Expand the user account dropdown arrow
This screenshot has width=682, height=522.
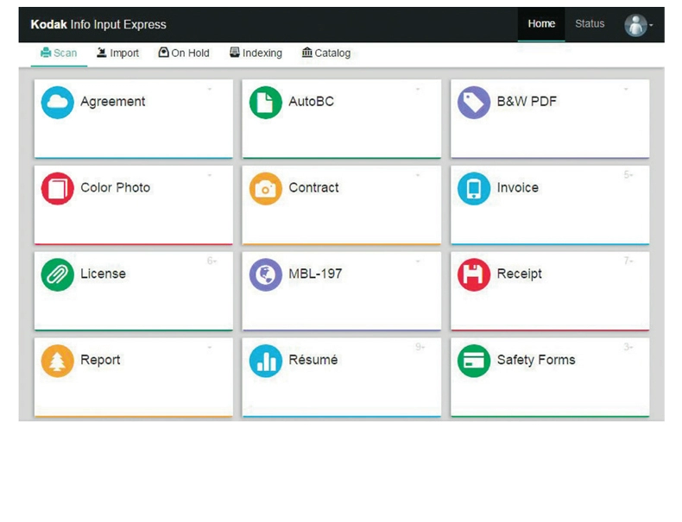pos(651,25)
